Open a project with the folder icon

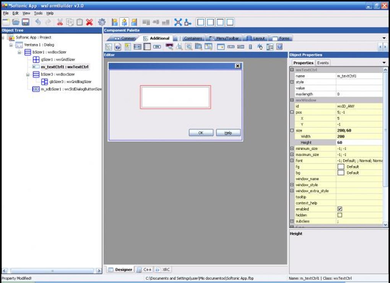[16, 22]
